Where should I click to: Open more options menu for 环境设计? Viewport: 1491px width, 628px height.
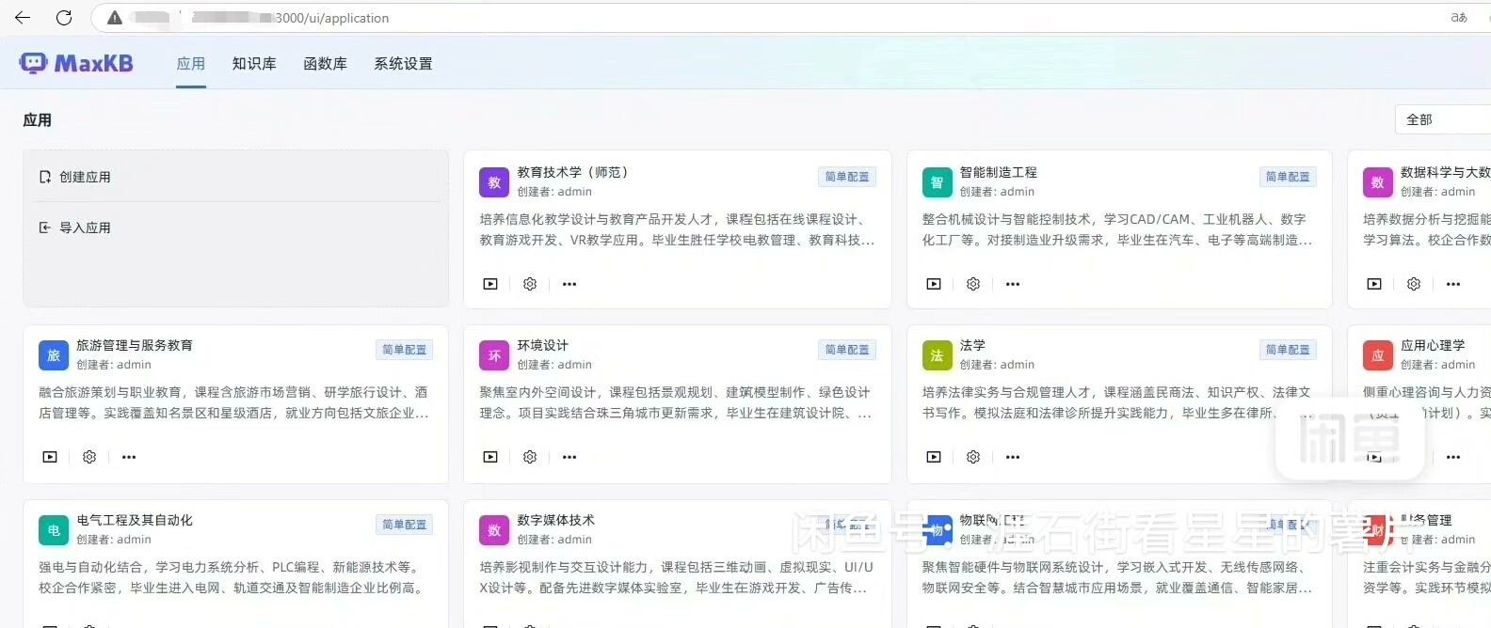pos(569,457)
